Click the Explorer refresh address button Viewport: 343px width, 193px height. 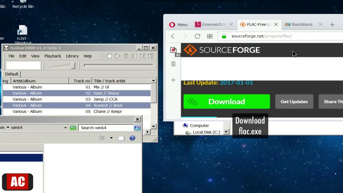(x=73, y=128)
